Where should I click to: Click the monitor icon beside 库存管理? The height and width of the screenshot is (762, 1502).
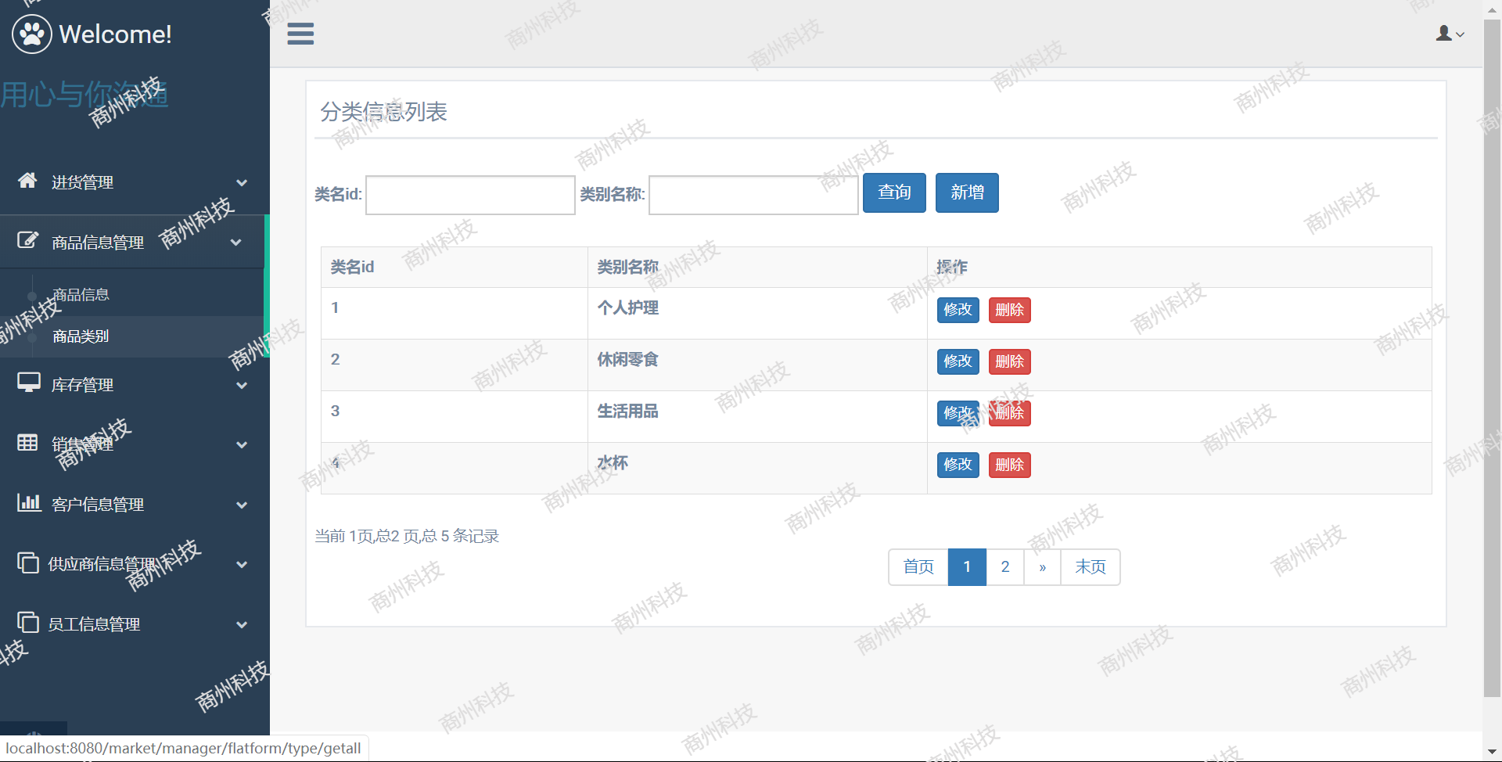coord(29,383)
